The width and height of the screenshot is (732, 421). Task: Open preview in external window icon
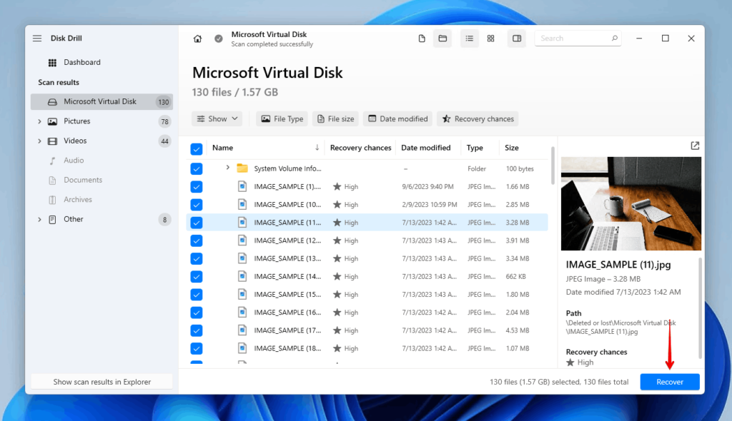[x=695, y=146]
